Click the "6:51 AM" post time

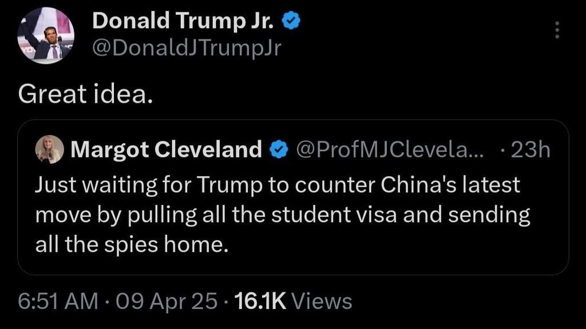[58, 301]
